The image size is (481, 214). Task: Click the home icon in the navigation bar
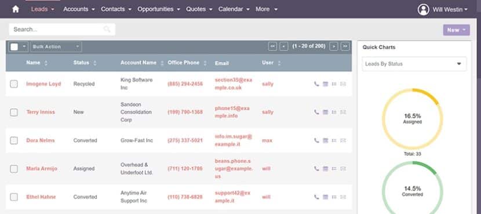(x=15, y=9)
